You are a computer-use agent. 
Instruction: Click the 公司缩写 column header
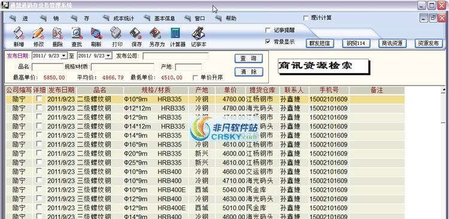[19, 90]
